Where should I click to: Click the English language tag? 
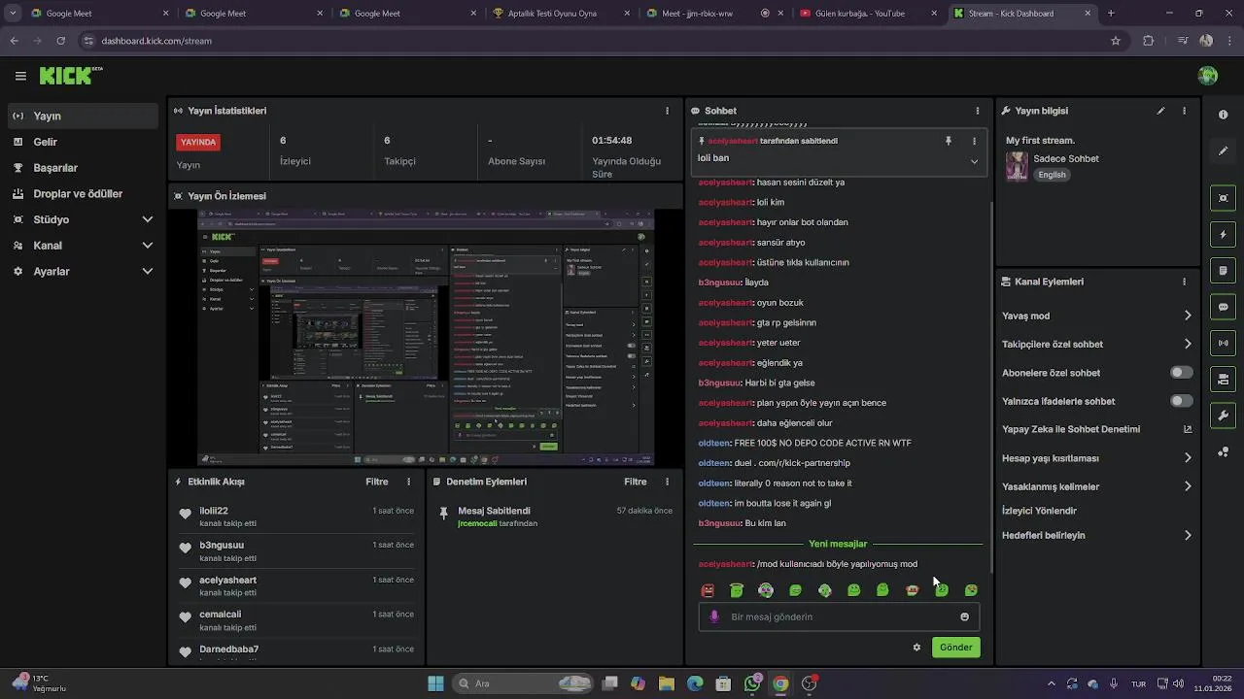click(1052, 175)
